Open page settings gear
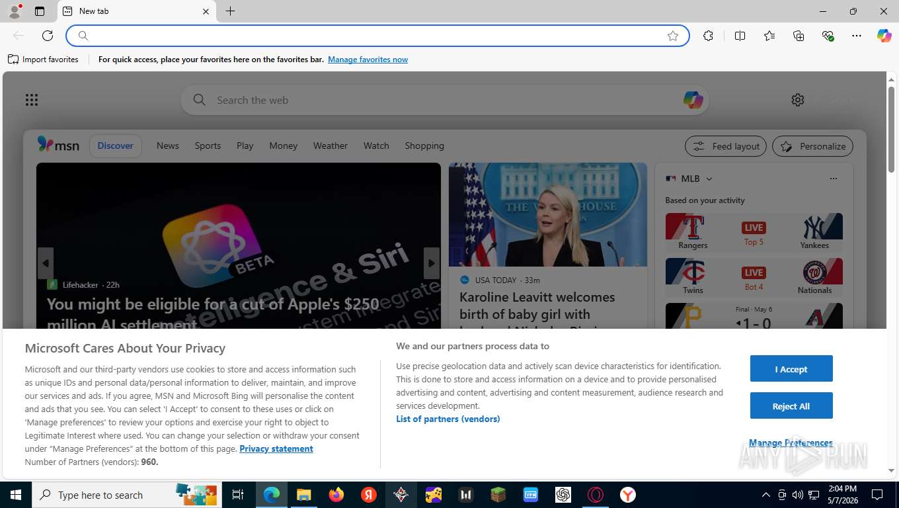Viewport: 899px width, 508px height. (798, 100)
